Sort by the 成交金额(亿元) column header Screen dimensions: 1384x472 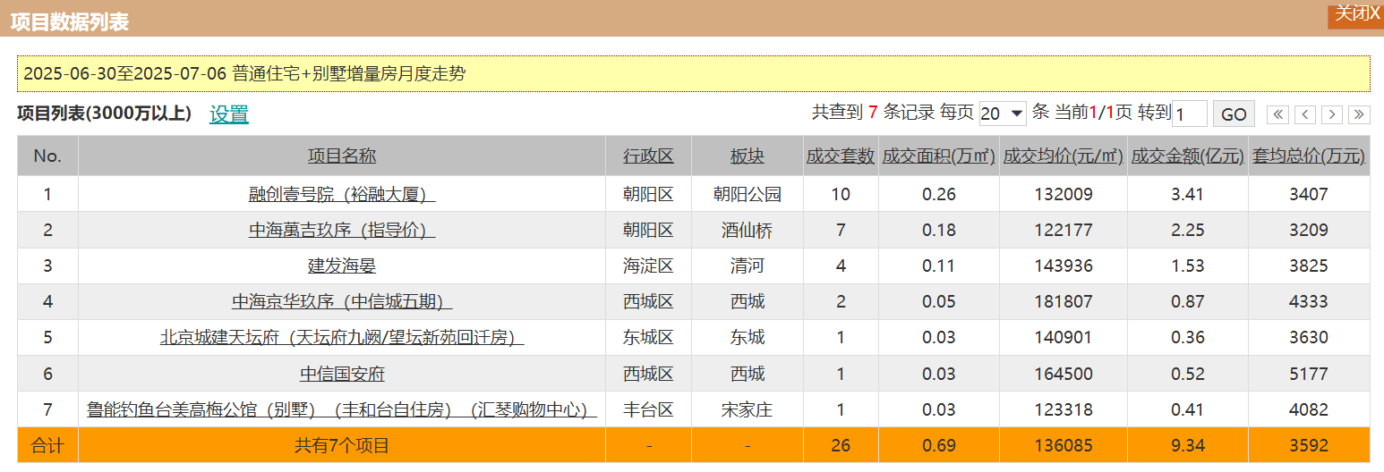[x=1188, y=156]
